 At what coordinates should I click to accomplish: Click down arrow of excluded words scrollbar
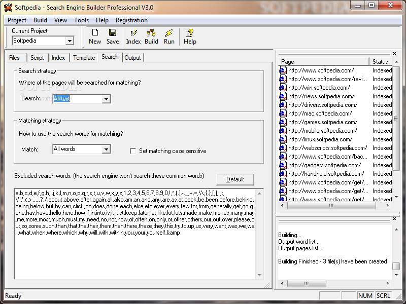pos(259,275)
